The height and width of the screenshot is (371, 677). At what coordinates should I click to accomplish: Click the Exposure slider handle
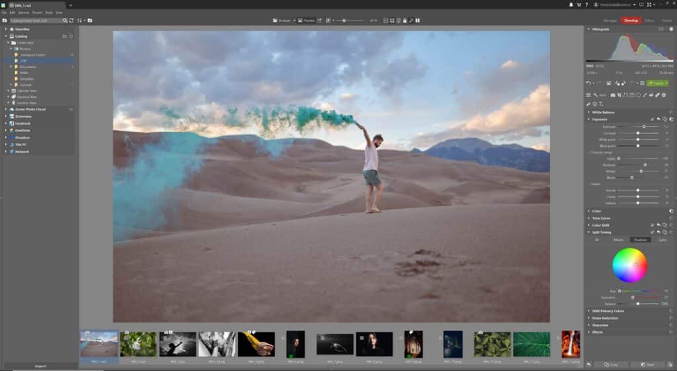point(644,126)
